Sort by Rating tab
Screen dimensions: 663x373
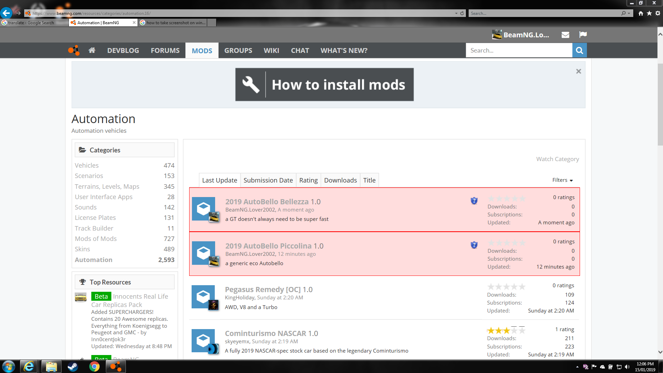(x=309, y=180)
